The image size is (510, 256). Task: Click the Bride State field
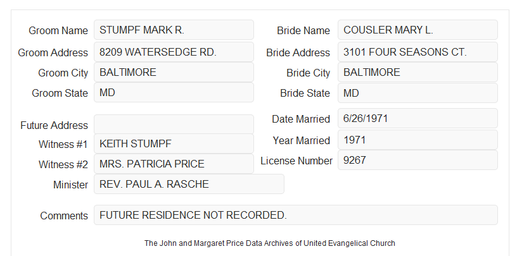click(418, 93)
